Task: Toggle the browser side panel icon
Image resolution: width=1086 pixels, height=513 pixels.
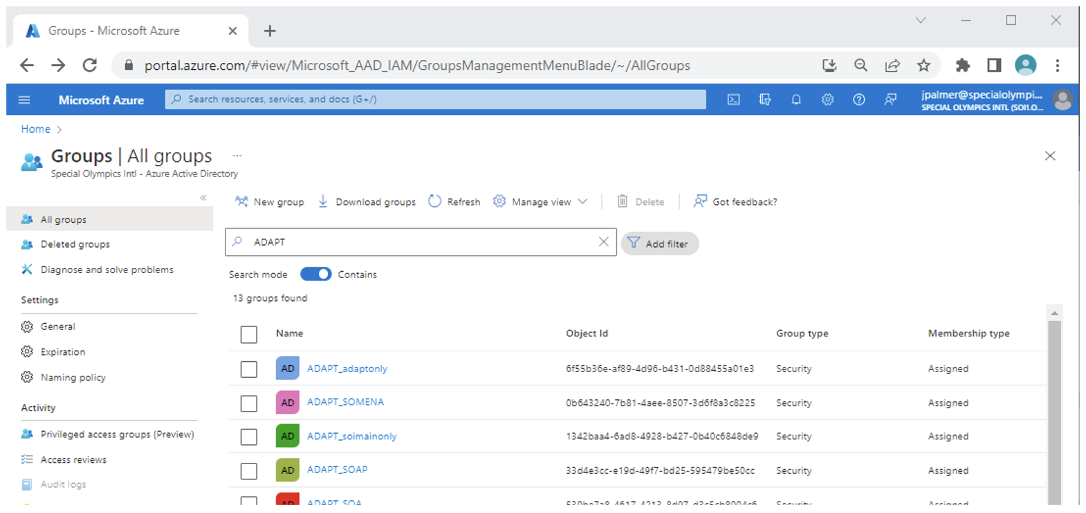Action: 994,65
